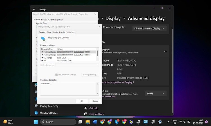Image resolution: width=211 pixels, height=126 pixels.
Task: Open Microsoft Word from the taskbar
Action: coord(95,122)
